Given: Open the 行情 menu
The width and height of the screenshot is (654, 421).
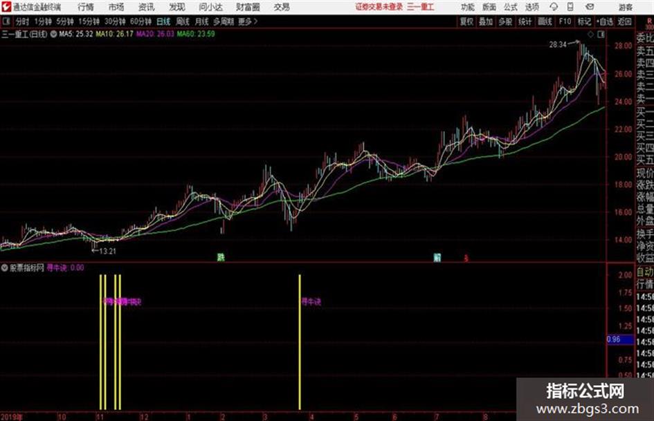Looking at the screenshot, I should tap(86, 7).
